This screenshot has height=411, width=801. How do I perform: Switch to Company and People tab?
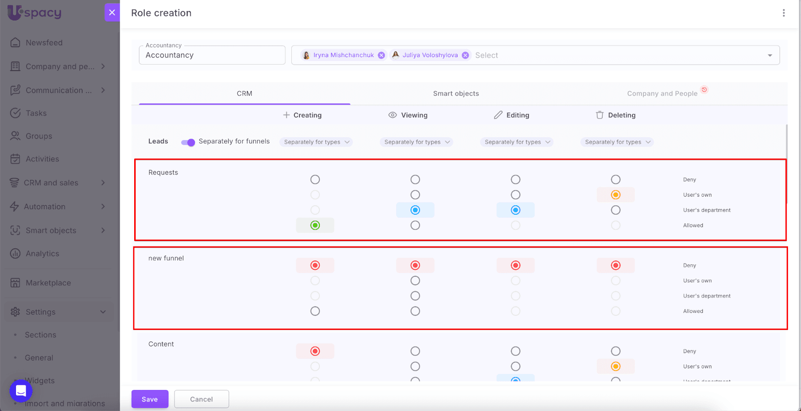click(x=662, y=94)
